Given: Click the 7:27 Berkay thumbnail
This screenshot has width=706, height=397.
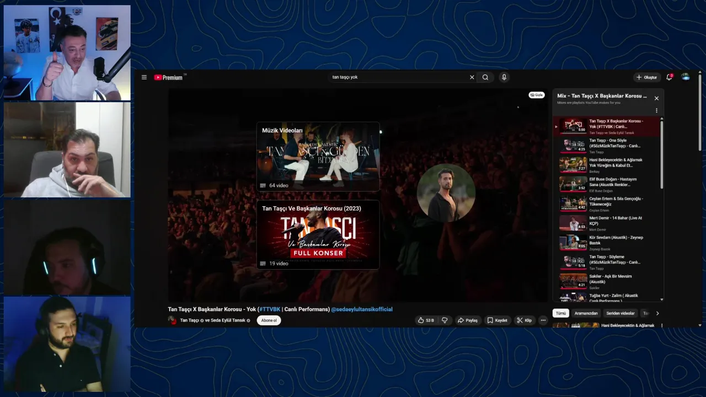Looking at the screenshot, I should click(x=573, y=165).
